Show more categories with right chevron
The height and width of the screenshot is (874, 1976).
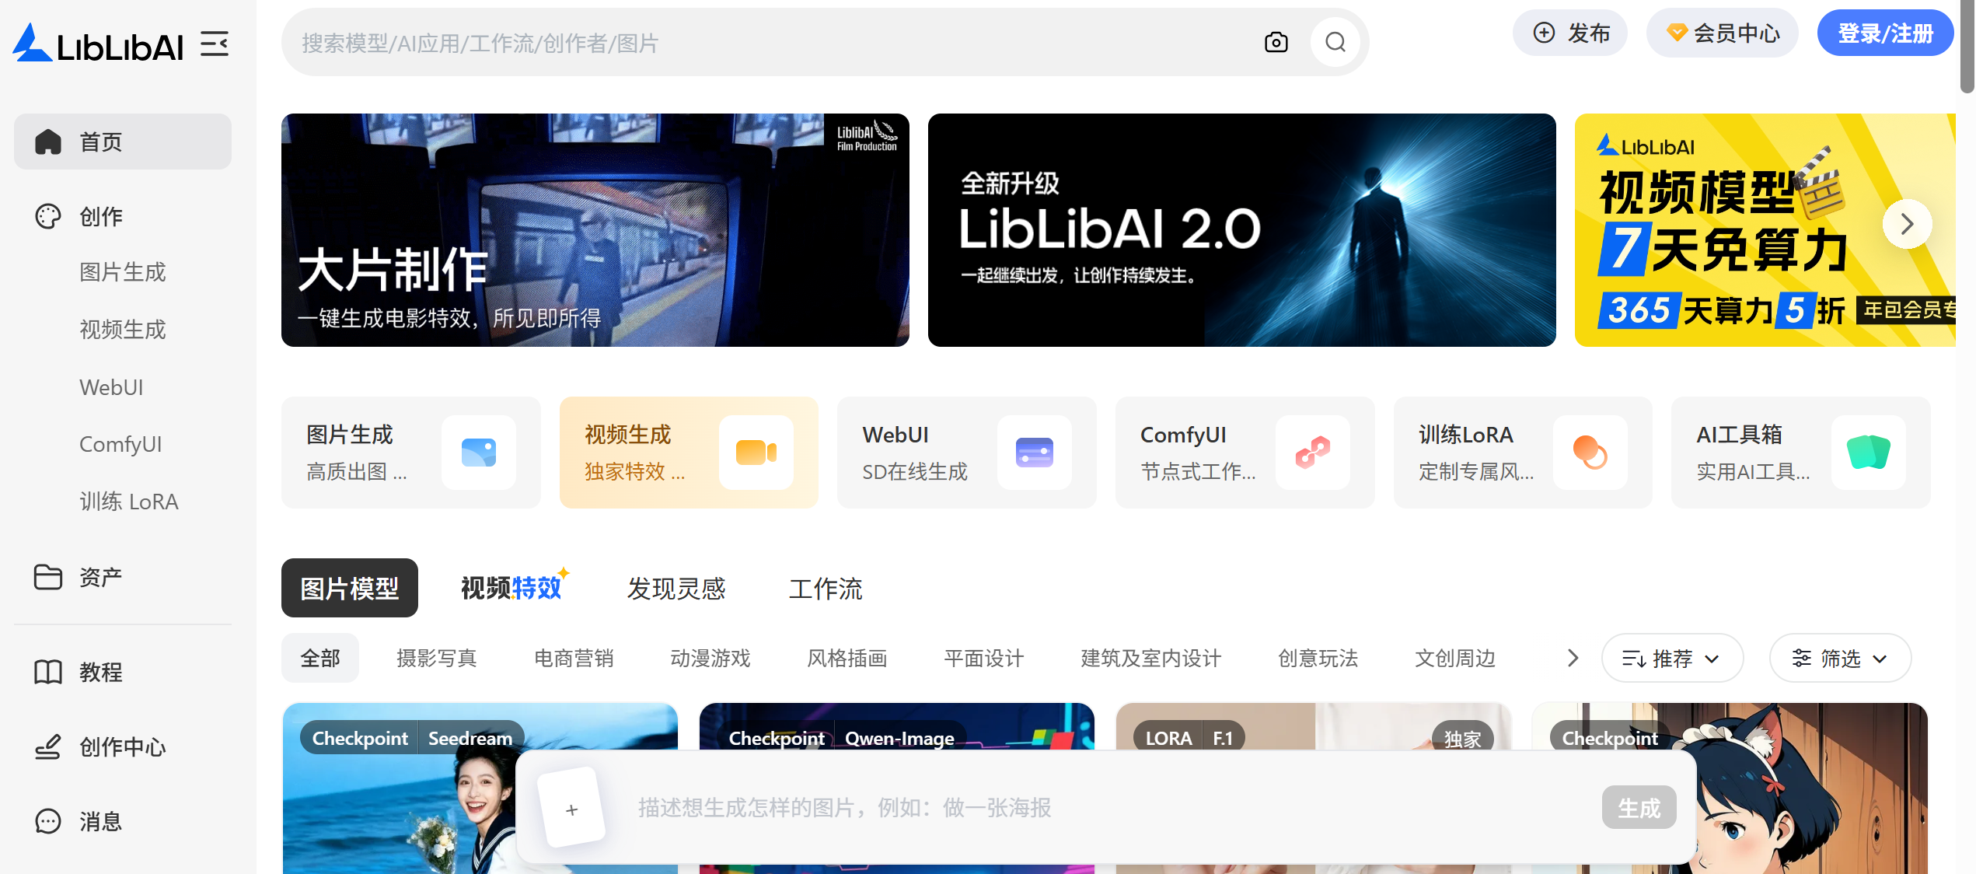click(1572, 658)
